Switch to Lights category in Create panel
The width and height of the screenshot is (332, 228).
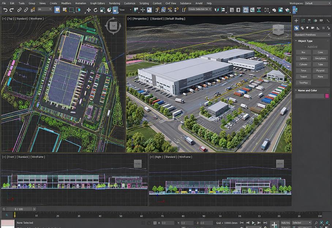pos(307,28)
